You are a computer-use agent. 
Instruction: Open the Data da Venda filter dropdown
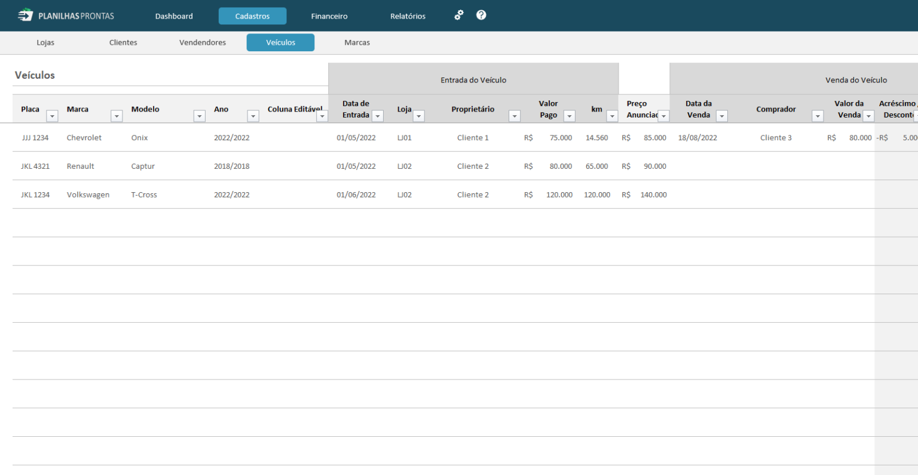(x=722, y=116)
